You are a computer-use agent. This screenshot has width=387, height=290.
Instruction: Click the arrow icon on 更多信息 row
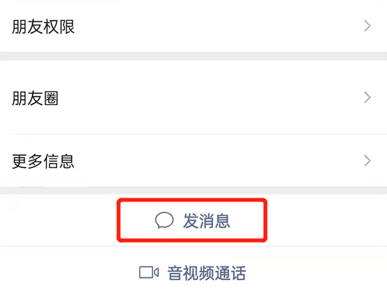[368, 160]
